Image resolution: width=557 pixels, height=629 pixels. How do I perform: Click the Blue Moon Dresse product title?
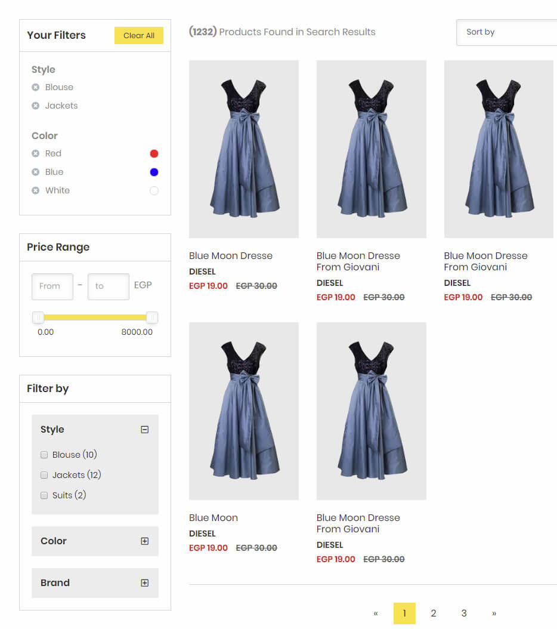[x=231, y=255]
